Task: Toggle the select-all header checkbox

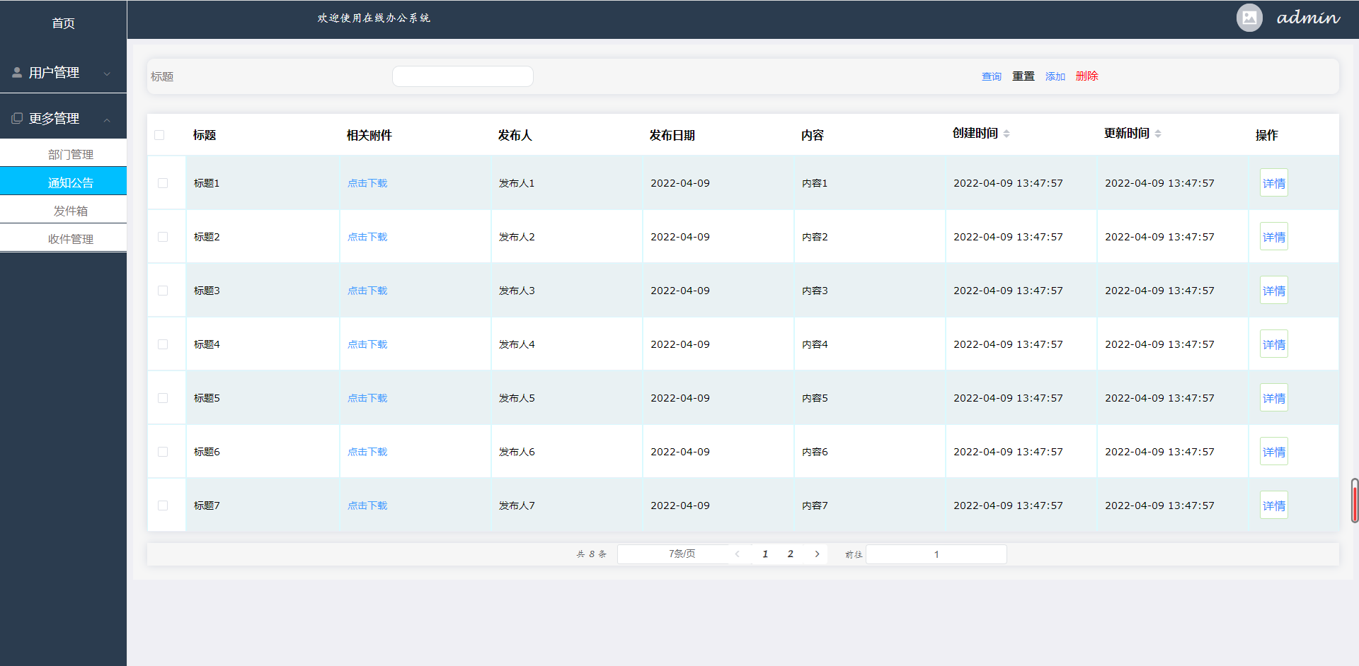Action: pyautogui.click(x=159, y=134)
